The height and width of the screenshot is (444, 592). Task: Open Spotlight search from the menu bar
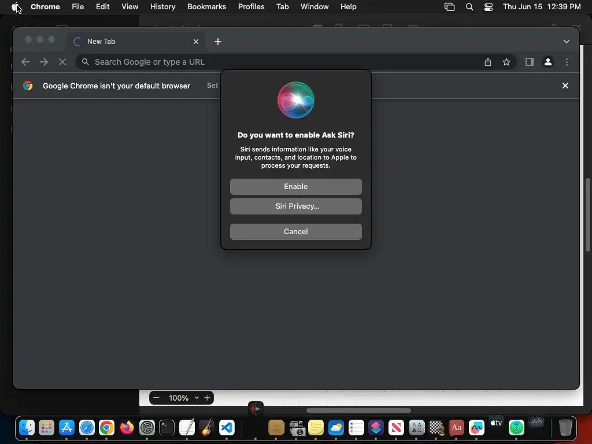click(x=469, y=7)
